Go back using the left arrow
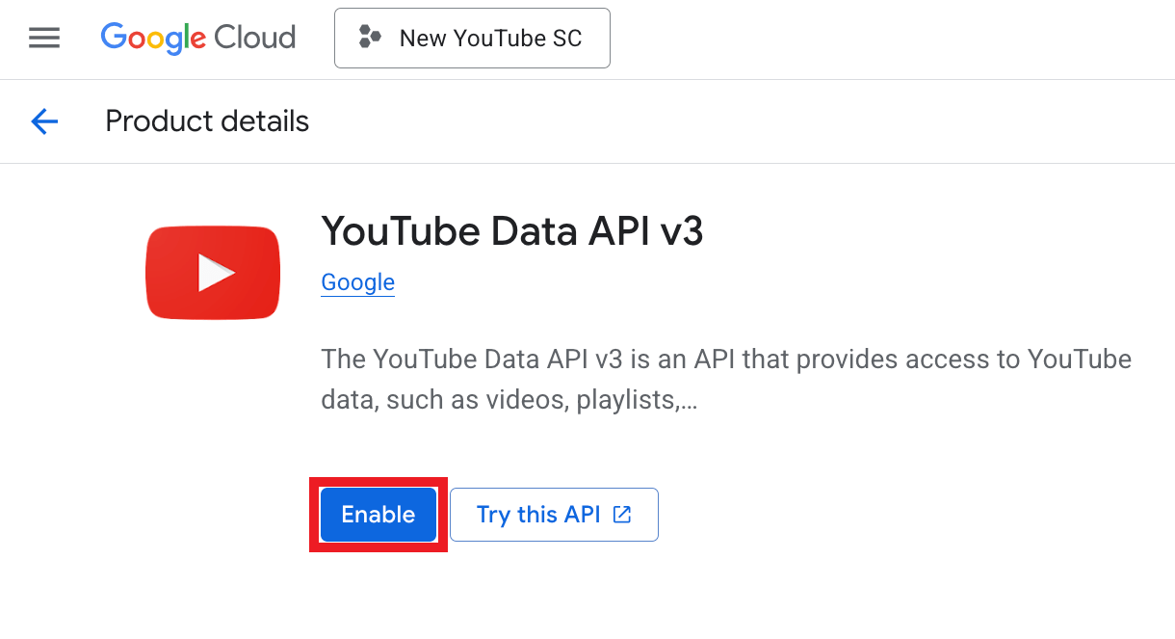This screenshot has width=1175, height=639. [x=44, y=121]
